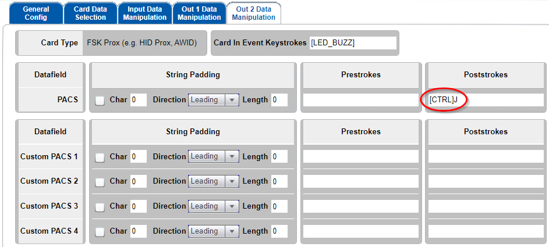Image resolution: width=549 pixels, height=247 pixels.
Task: Enable string padding checkbox for PACS
Action: pos(100,101)
